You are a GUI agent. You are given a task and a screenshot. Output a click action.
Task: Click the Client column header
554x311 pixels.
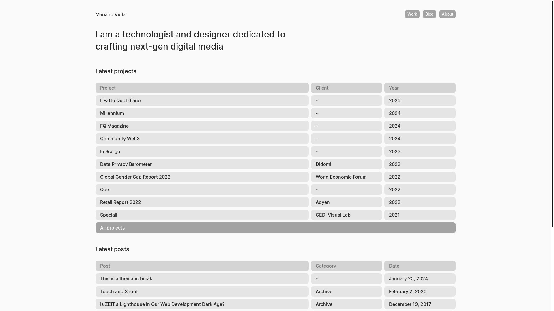coord(347,88)
